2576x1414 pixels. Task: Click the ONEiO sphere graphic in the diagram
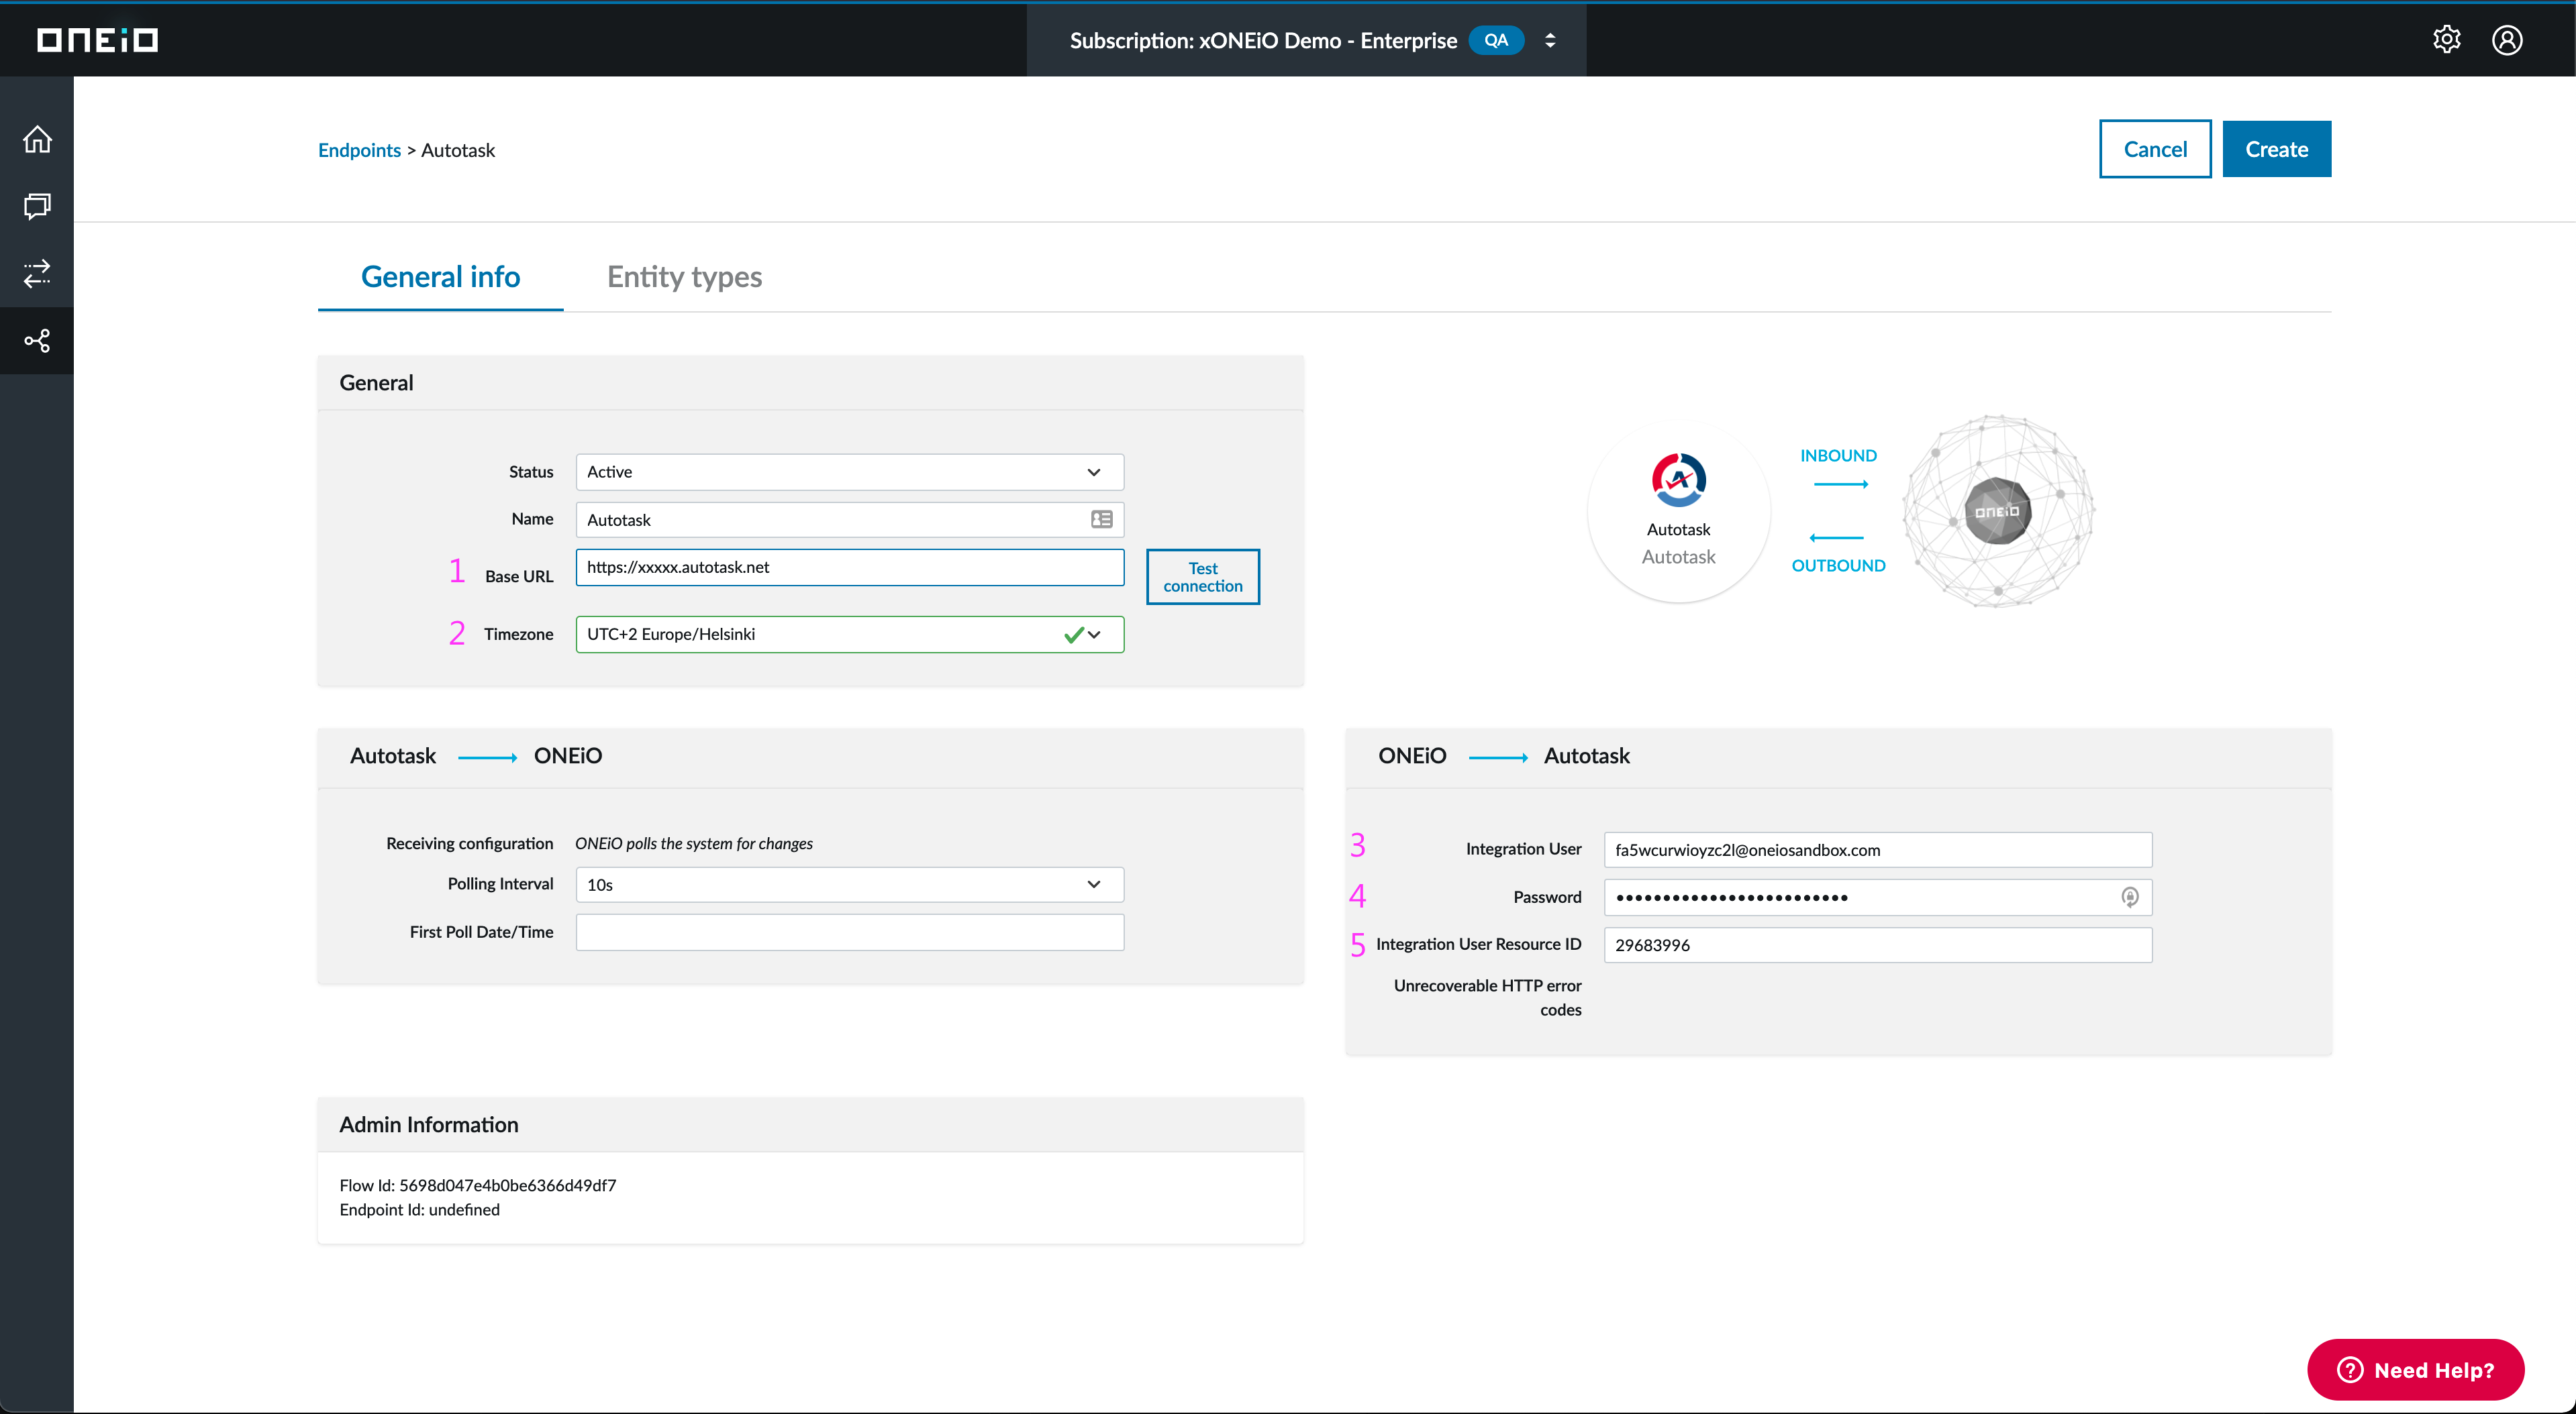coord(1997,510)
